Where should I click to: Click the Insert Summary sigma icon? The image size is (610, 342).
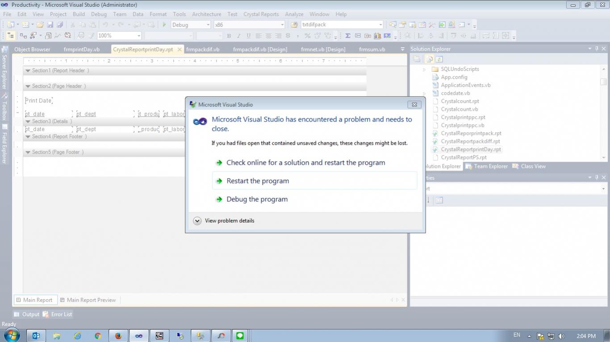[347, 36]
